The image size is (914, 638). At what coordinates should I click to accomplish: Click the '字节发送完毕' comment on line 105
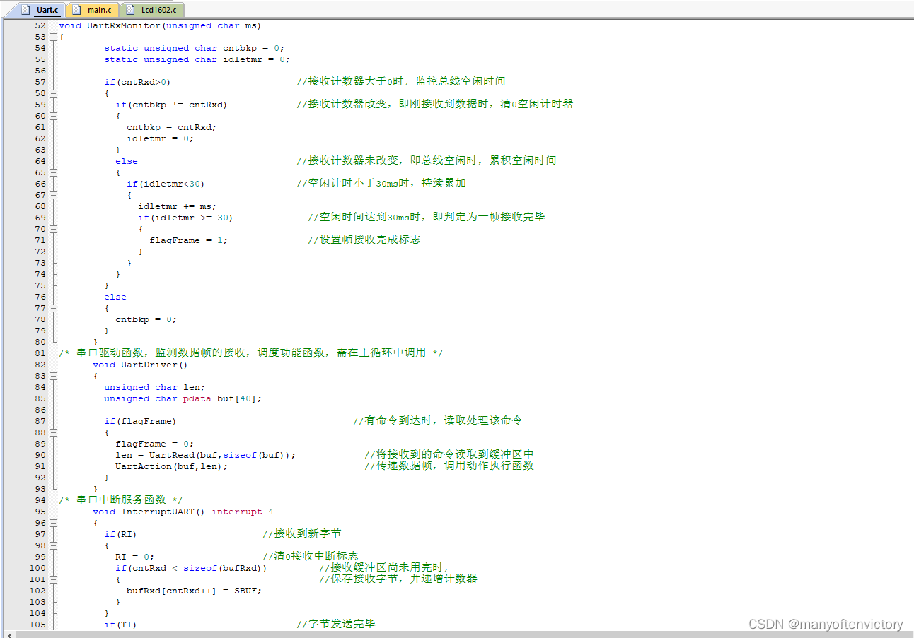pyautogui.click(x=336, y=624)
